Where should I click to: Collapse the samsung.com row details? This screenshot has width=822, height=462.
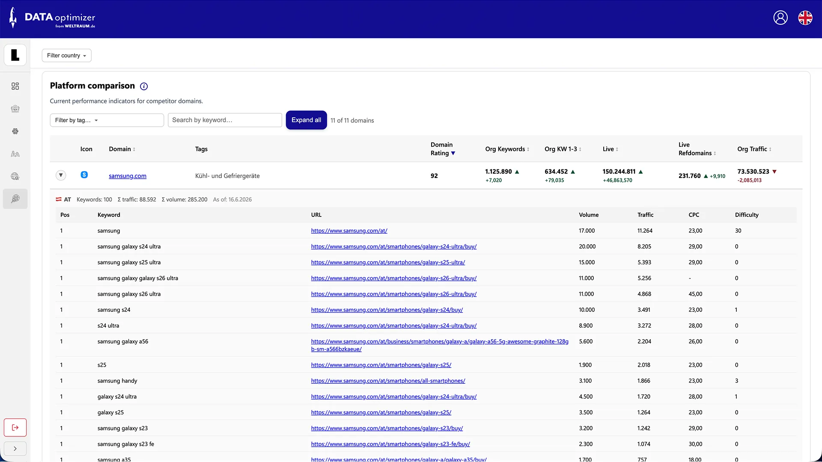[61, 175]
